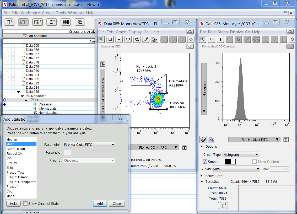Open the Workspace menu
Viewport: 297px width, 214px height.
[x=30, y=13]
